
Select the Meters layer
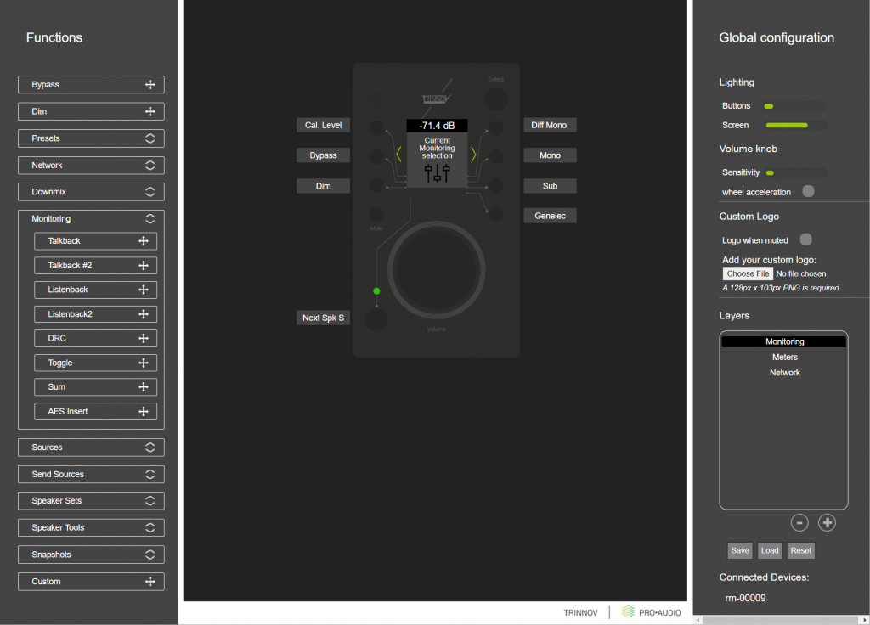pos(784,358)
